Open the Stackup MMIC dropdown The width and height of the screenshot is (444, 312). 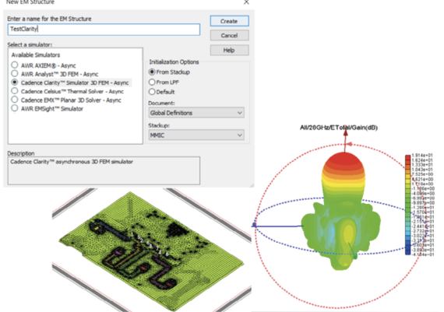coord(196,135)
